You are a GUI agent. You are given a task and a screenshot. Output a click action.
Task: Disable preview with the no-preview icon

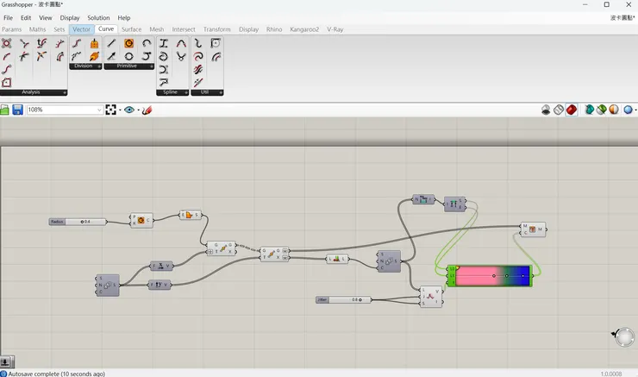click(547, 110)
